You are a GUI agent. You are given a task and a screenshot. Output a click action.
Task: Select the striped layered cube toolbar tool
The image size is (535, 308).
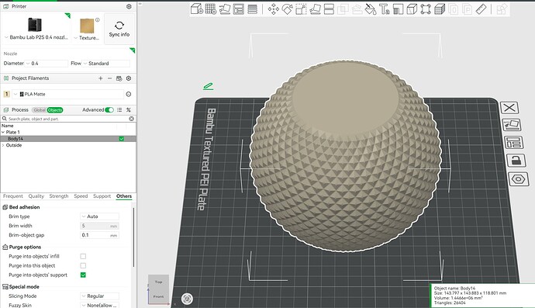[440, 9]
